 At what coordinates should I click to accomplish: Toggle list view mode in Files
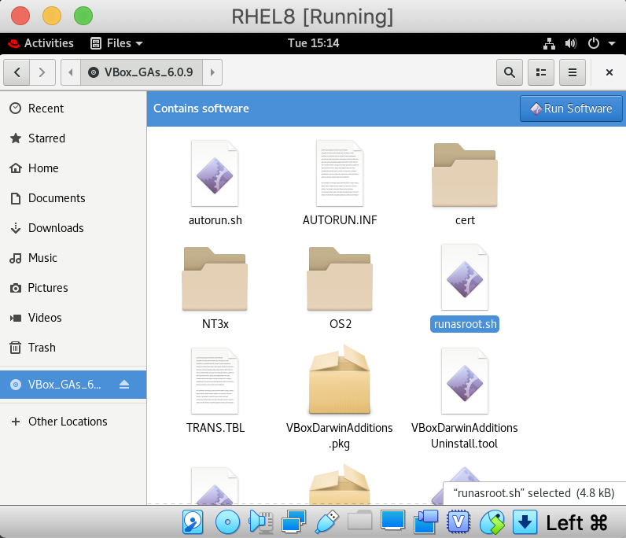(x=540, y=72)
